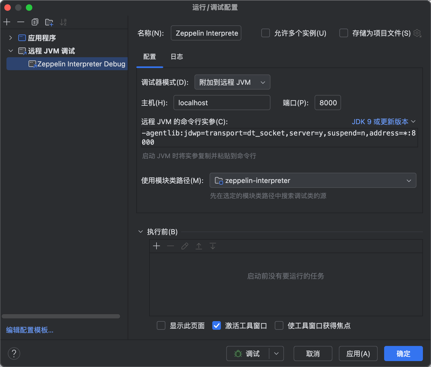The height and width of the screenshot is (367, 431).
Task: Click the 应用程序 configuration type icon
Action: 22,38
